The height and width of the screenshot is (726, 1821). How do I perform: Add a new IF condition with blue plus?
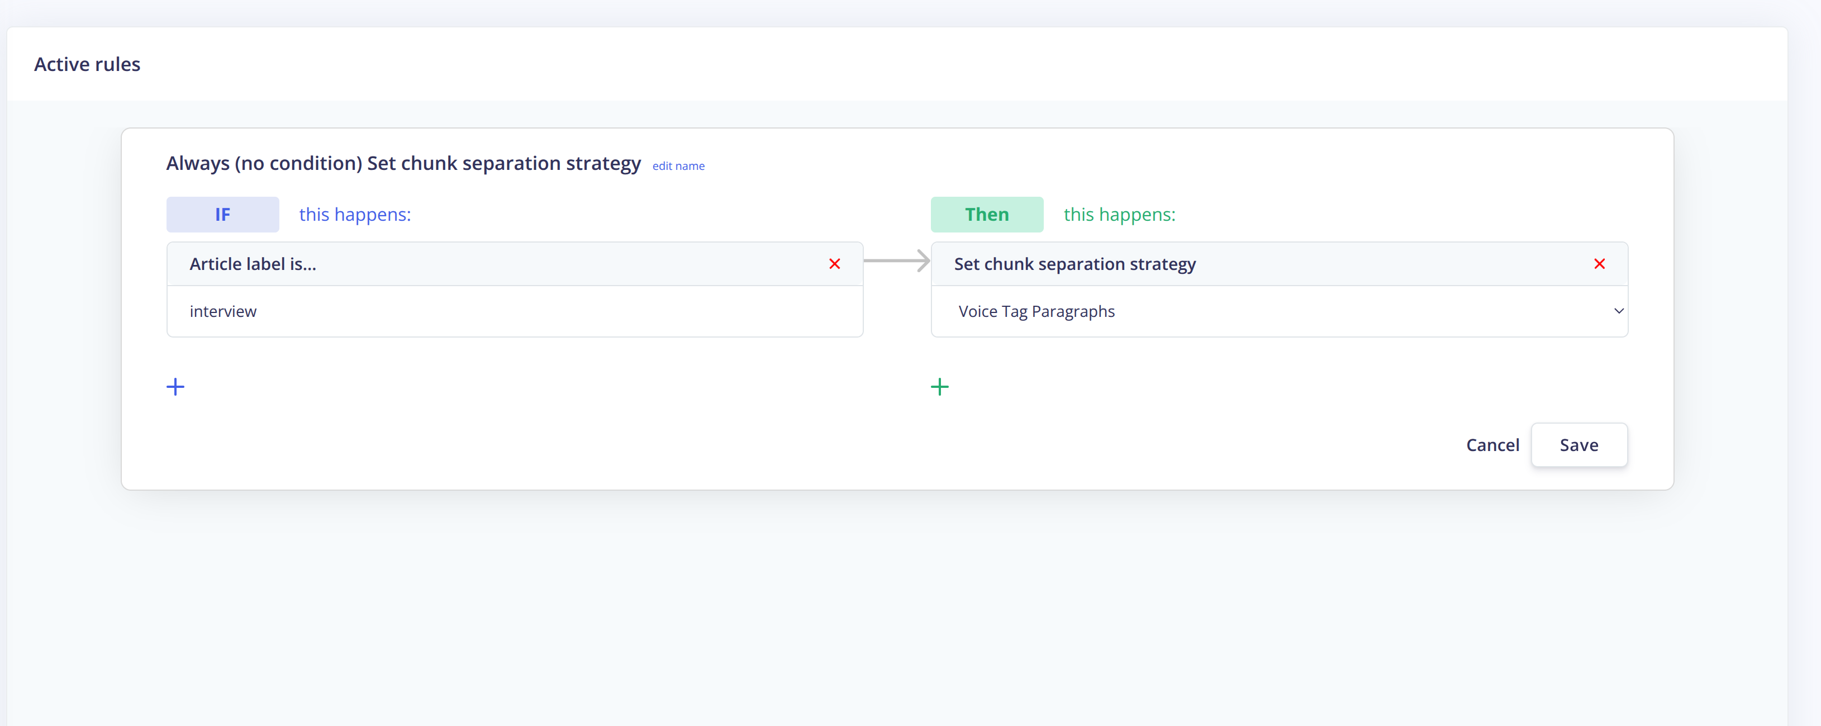pyautogui.click(x=175, y=387)
